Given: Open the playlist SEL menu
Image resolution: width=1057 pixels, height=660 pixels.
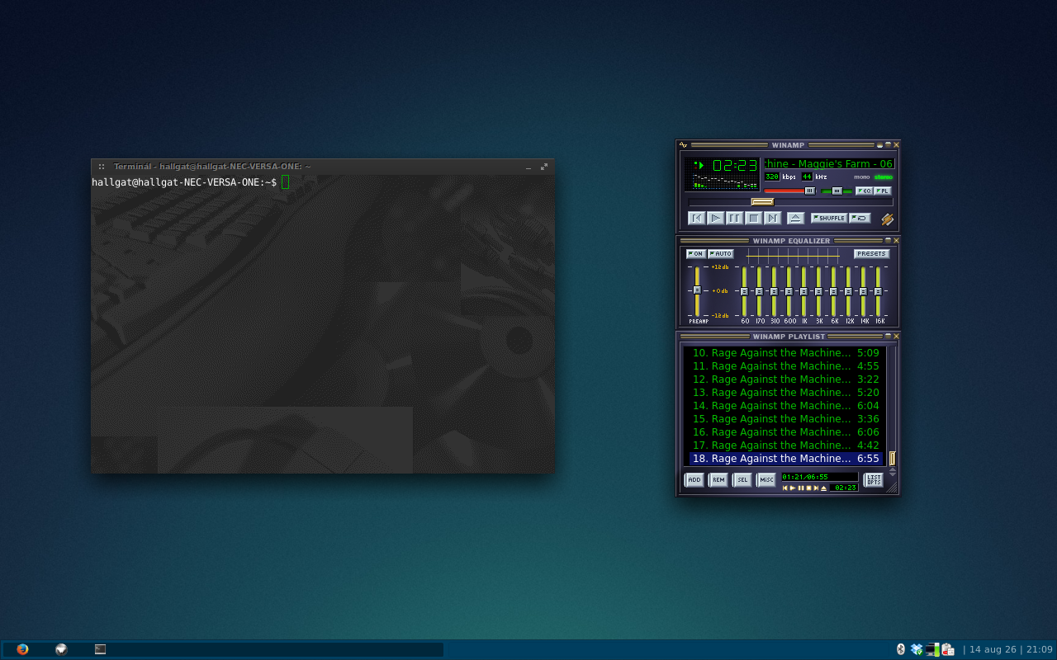Looking at the screenshot, I should coord(742,479).
